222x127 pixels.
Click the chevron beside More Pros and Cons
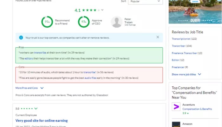pyautogui.click(x=42, y=88)
